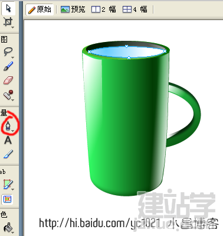Switch to the 原始 view tab
Screen dimensions: 223x236
[x=40, y=9]
